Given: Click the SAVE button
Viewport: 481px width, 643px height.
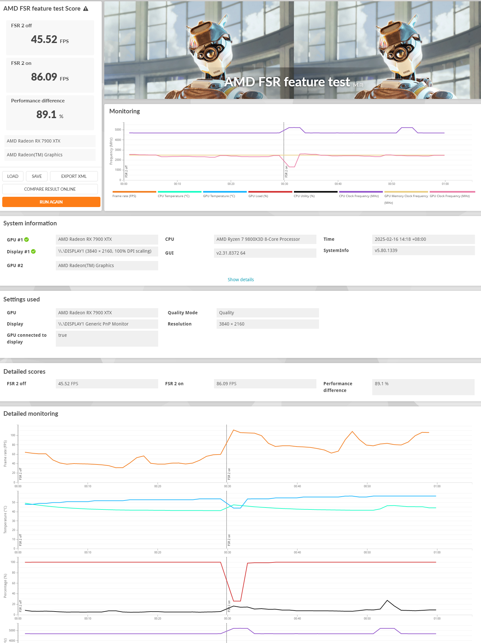Looking at the screenshot, I should click(37, 176).
